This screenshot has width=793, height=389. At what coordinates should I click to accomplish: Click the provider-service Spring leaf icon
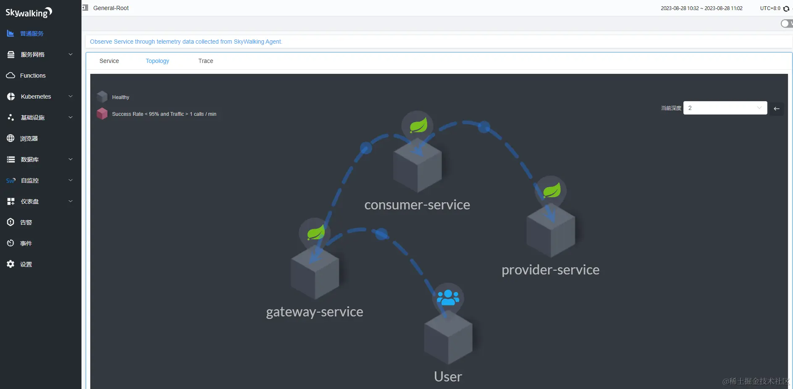551,191
